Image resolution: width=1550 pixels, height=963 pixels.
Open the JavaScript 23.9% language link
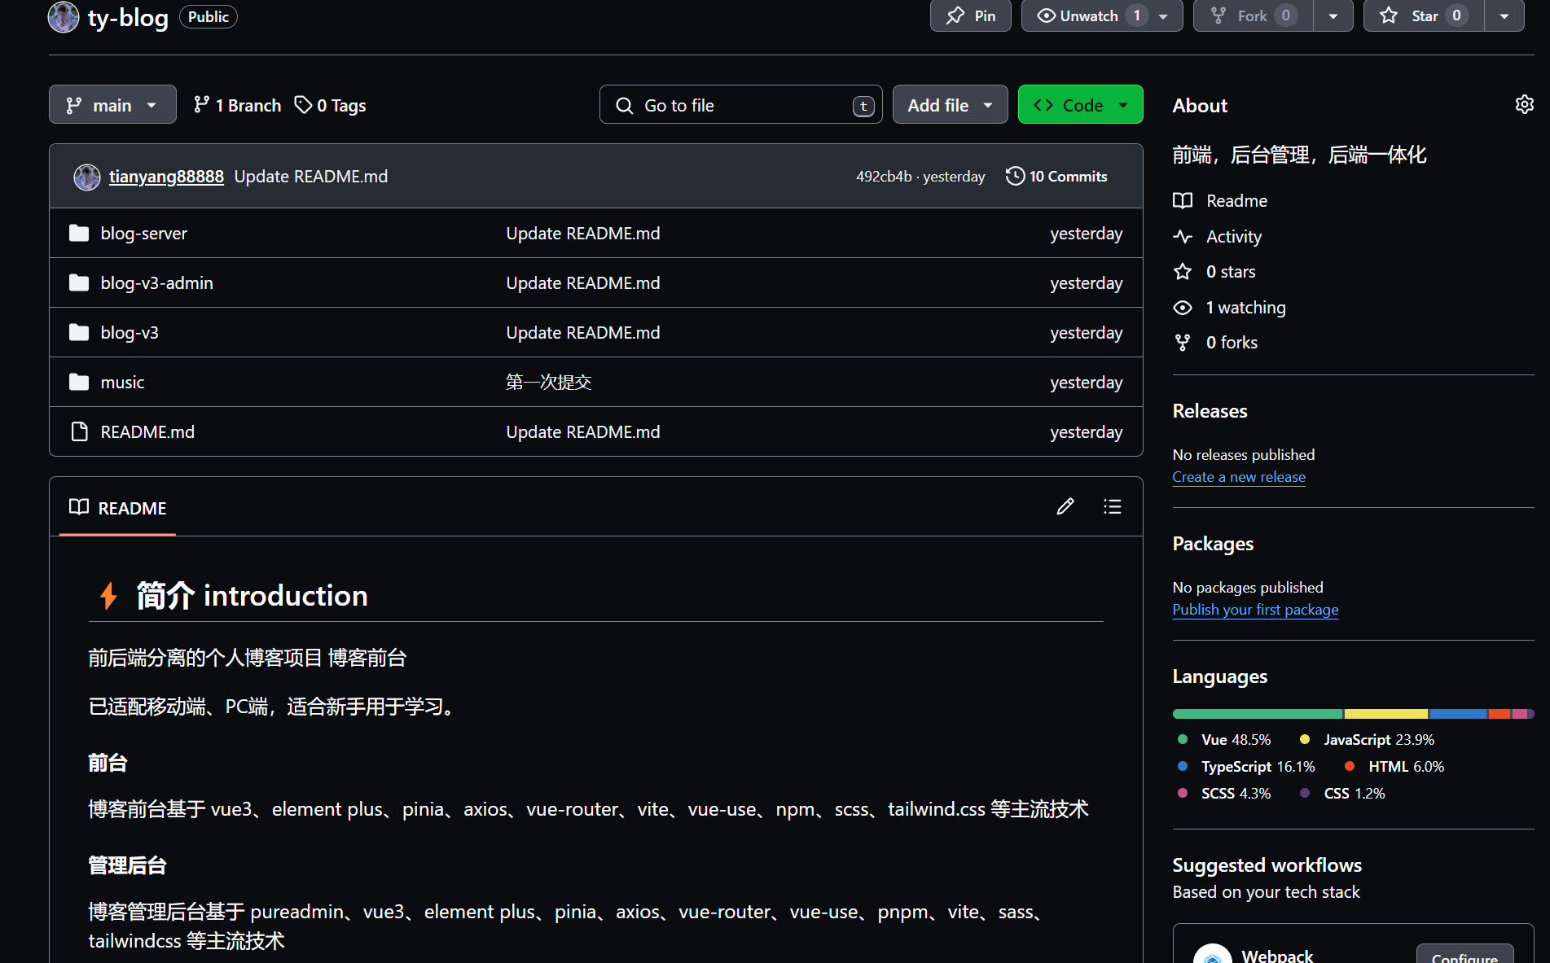tap(1367, 740)
